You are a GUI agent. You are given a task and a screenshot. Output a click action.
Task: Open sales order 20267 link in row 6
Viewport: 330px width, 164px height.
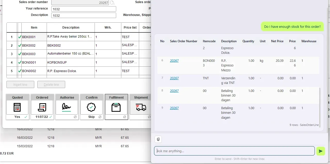(174, 61)
